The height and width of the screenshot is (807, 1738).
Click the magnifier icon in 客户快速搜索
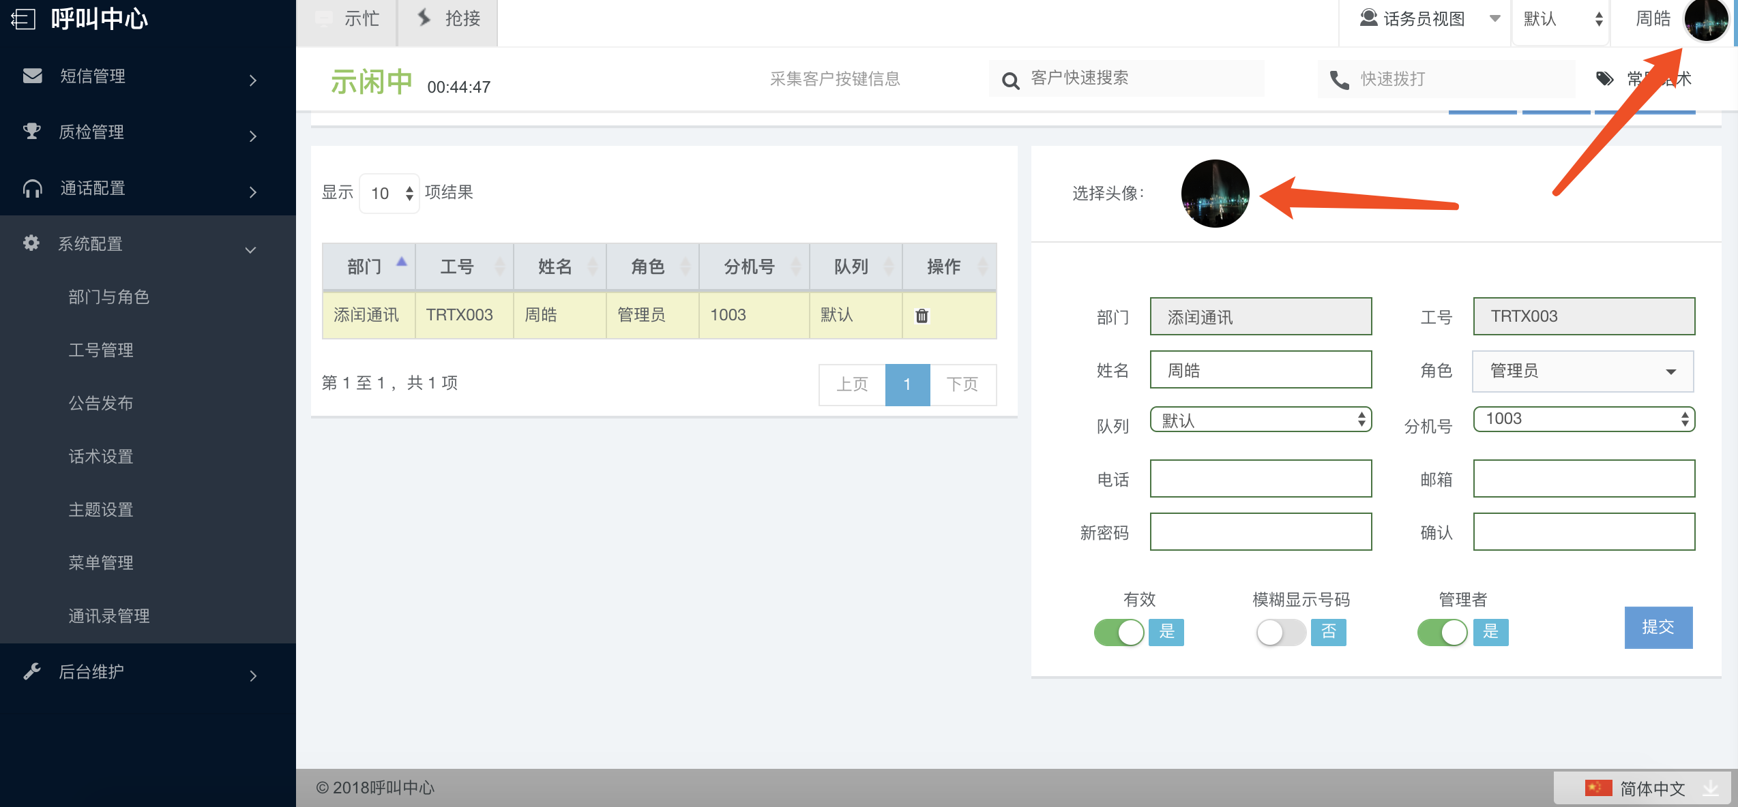1010,80
